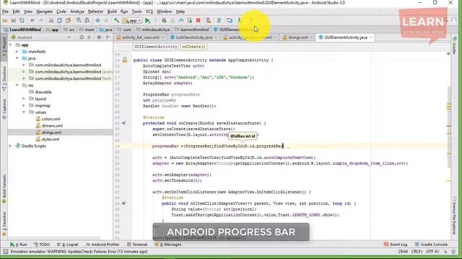The height and width of the screenshot is (259, 462).
Task: Click the Synchronize toolbar icon
Action: pos(22,21)
